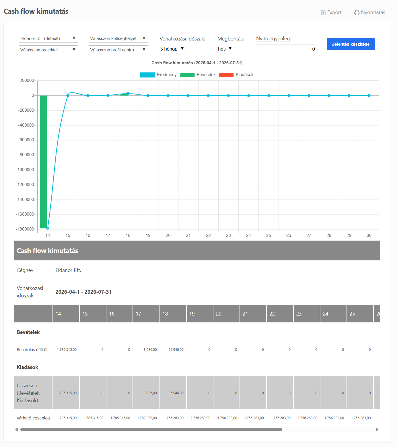This screenshot has width=397, height=447.
Task: Open the Eldanor Kft. company dropdown
Action: tap(48, 38)
